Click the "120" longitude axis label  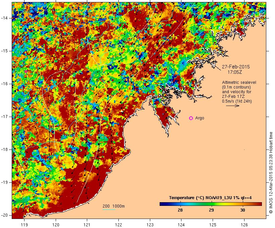point(56,225)
